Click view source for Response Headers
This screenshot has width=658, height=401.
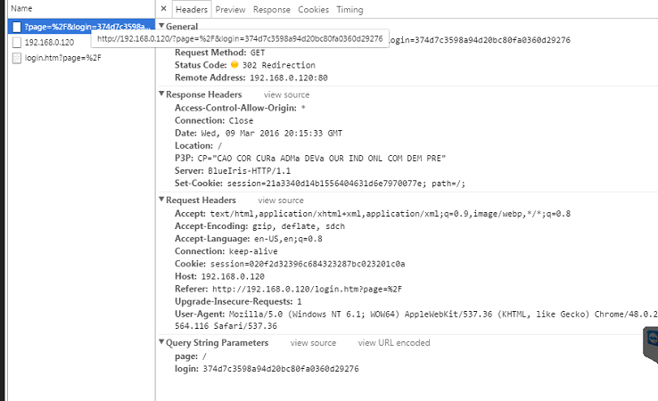click(286, 94)
